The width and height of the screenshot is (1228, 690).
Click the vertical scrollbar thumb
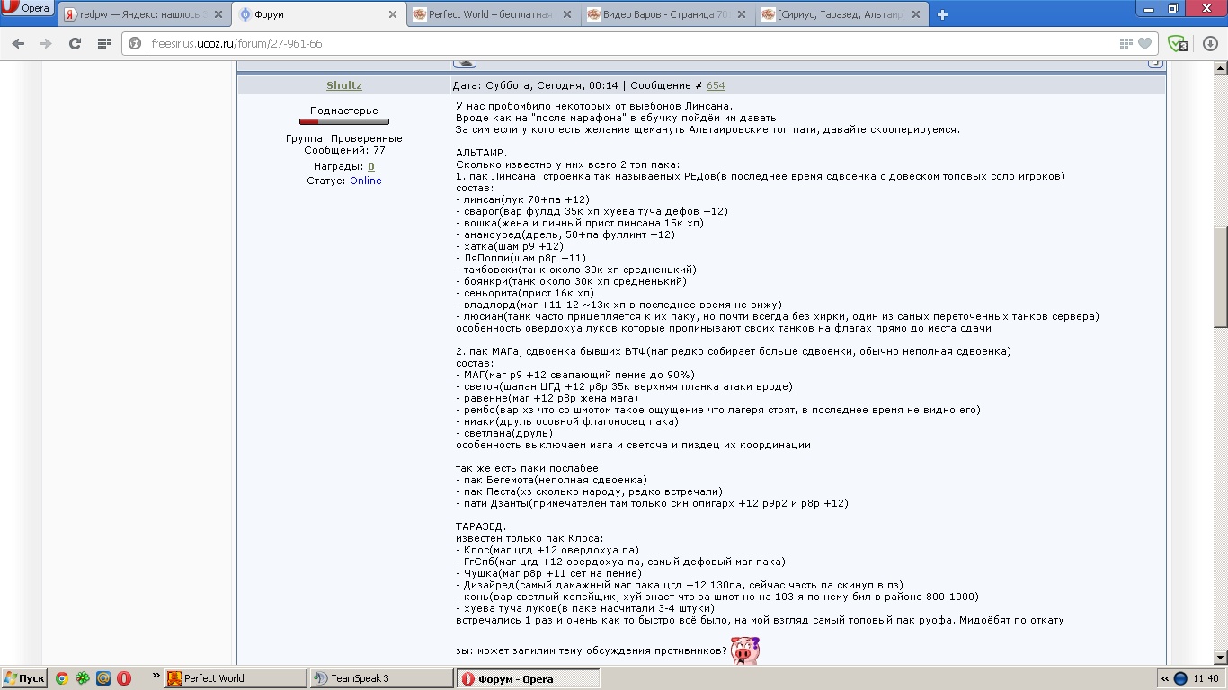1220,277
